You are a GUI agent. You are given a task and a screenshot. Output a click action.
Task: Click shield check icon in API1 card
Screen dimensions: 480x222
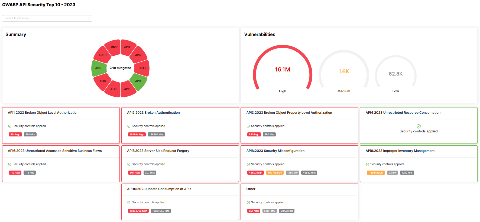pyautogui.click(x=10, y=126)
